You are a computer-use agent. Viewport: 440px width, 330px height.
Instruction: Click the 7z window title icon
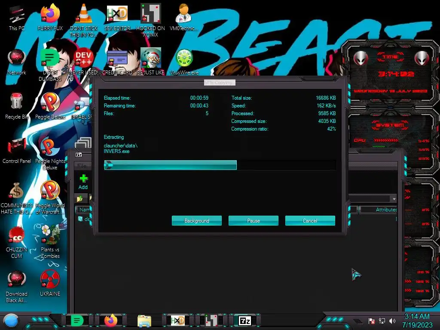[x=79, y=155]
